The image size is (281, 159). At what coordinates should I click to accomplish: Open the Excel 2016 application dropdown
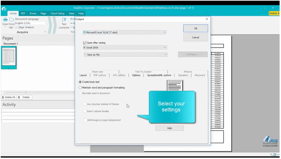125,48
